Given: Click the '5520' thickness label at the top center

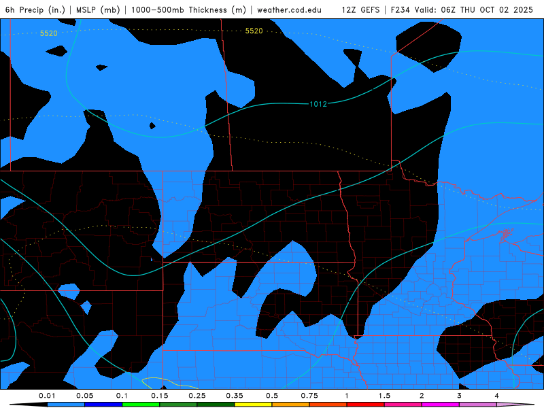Looking at the screenshot, I should pyautogui.click(x=254, y=31).
